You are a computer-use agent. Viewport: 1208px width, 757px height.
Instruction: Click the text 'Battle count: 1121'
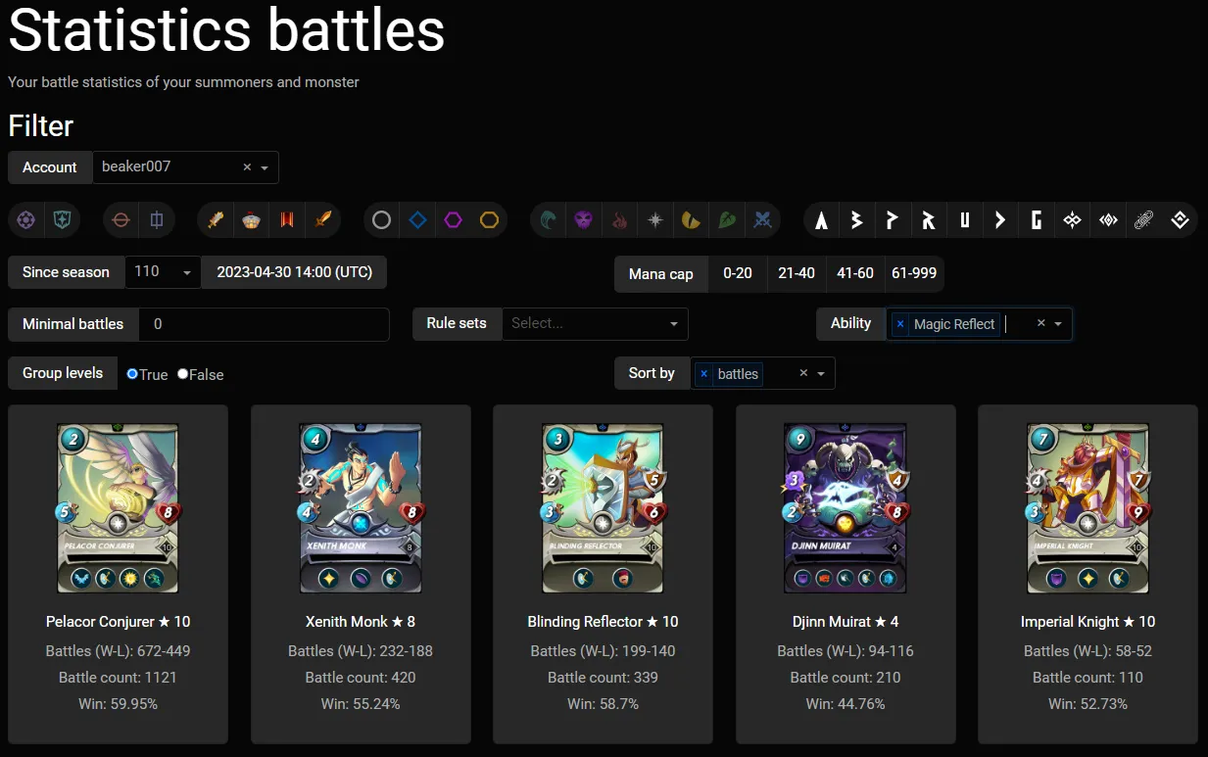[118, 678]
